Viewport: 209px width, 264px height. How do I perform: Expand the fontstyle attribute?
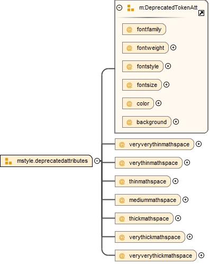pyautogui.click(x=168, y=66)
